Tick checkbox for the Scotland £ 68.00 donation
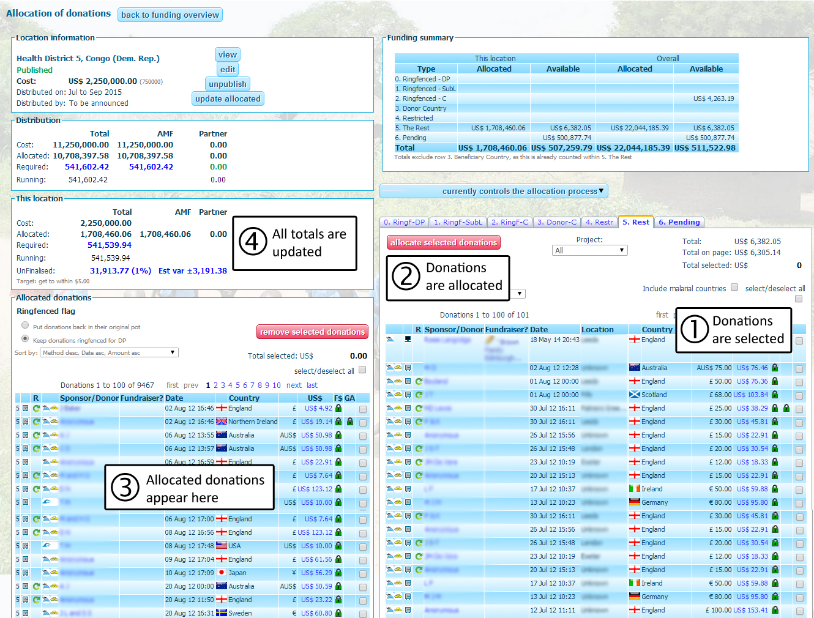Viewport: 814px width, 618px height. (x=799, y=396)
